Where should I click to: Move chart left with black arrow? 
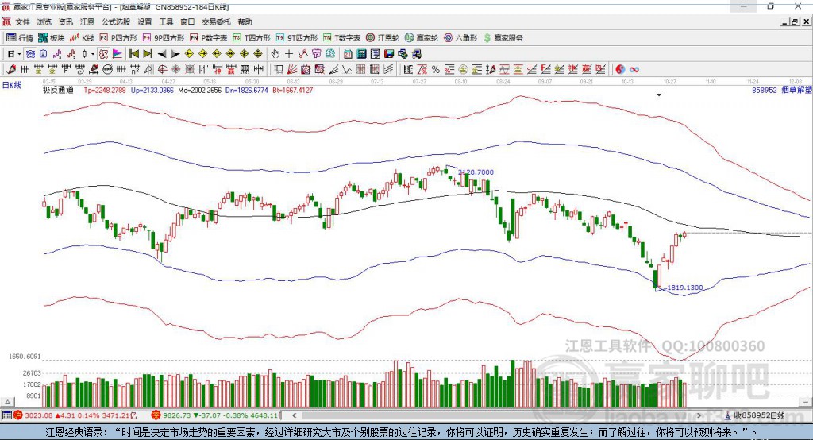(x=162, y=54)
